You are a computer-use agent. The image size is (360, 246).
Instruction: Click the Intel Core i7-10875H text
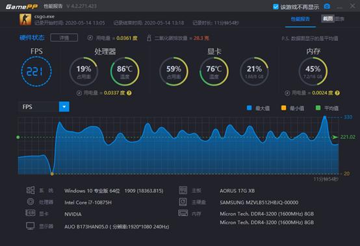coord(88,203)
